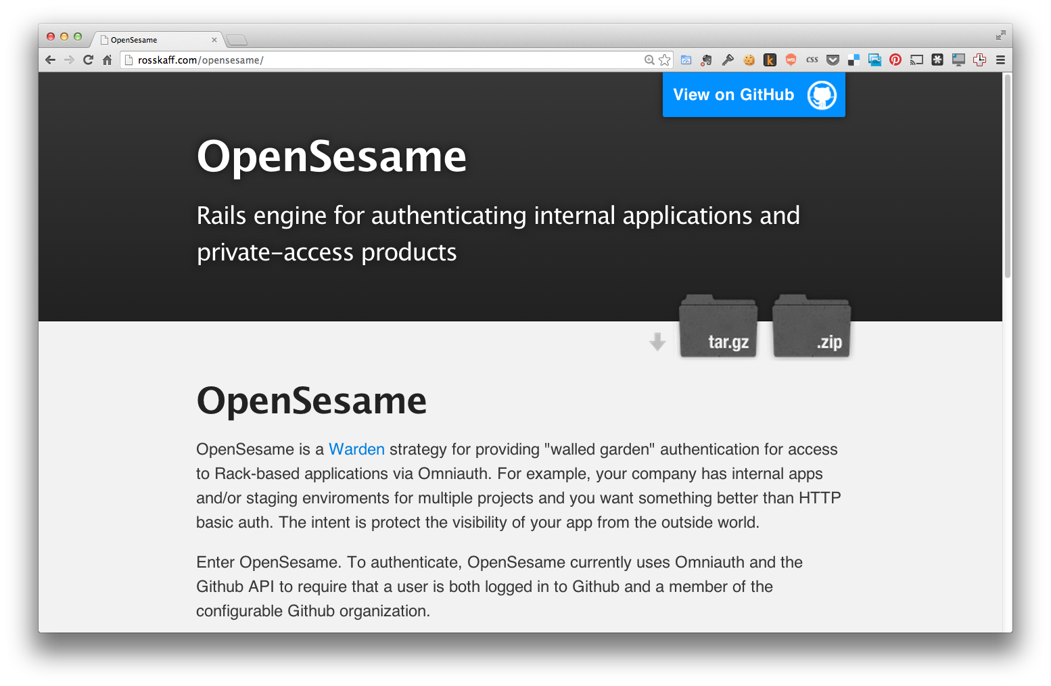This screenshot has height=686, width=1051.
Task: Open the browser home page
Action: [x=107, y=60]
